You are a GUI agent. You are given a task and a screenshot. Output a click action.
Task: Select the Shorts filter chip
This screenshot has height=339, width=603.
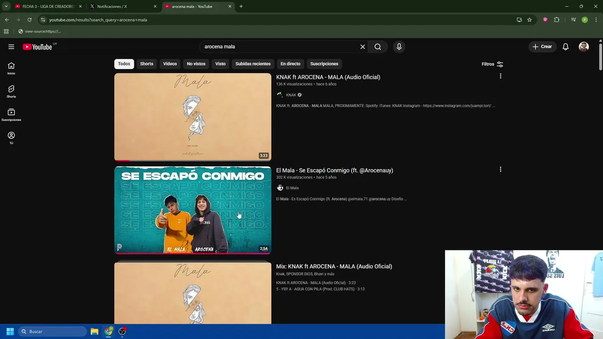[x=147, y=64]
